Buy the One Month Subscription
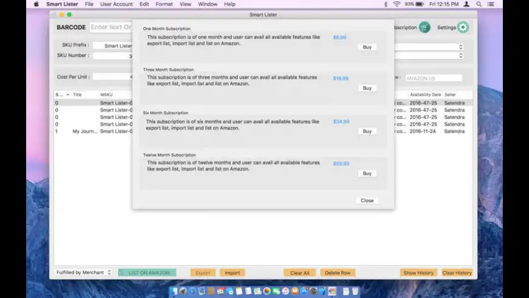 367,47
